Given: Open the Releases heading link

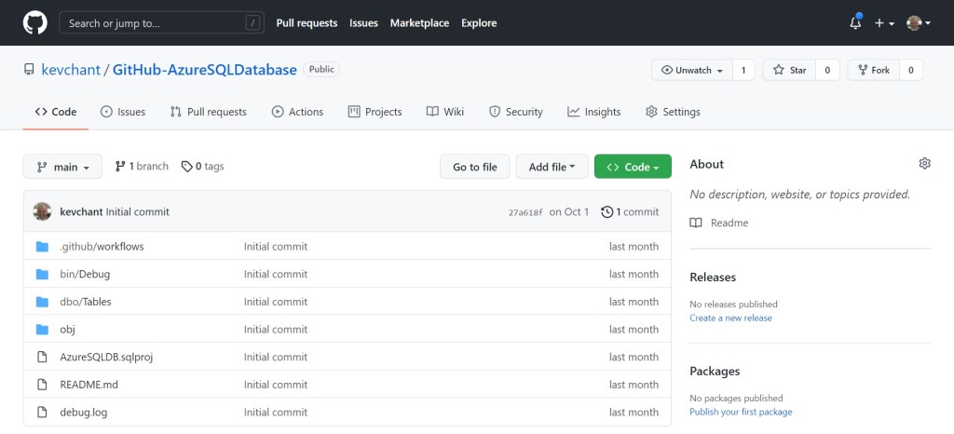Looking at the screenshot, I should (x=713, y=278).
